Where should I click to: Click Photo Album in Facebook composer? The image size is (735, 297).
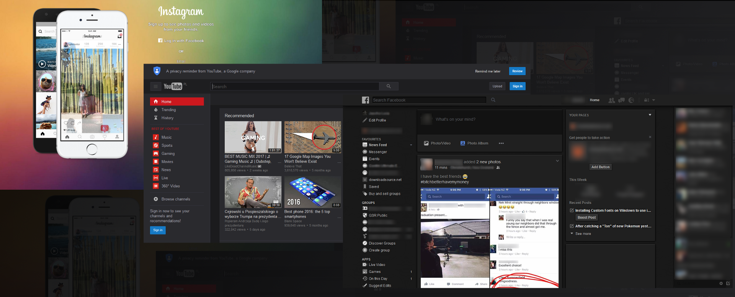pyautogui.click(x=474, y=143)
